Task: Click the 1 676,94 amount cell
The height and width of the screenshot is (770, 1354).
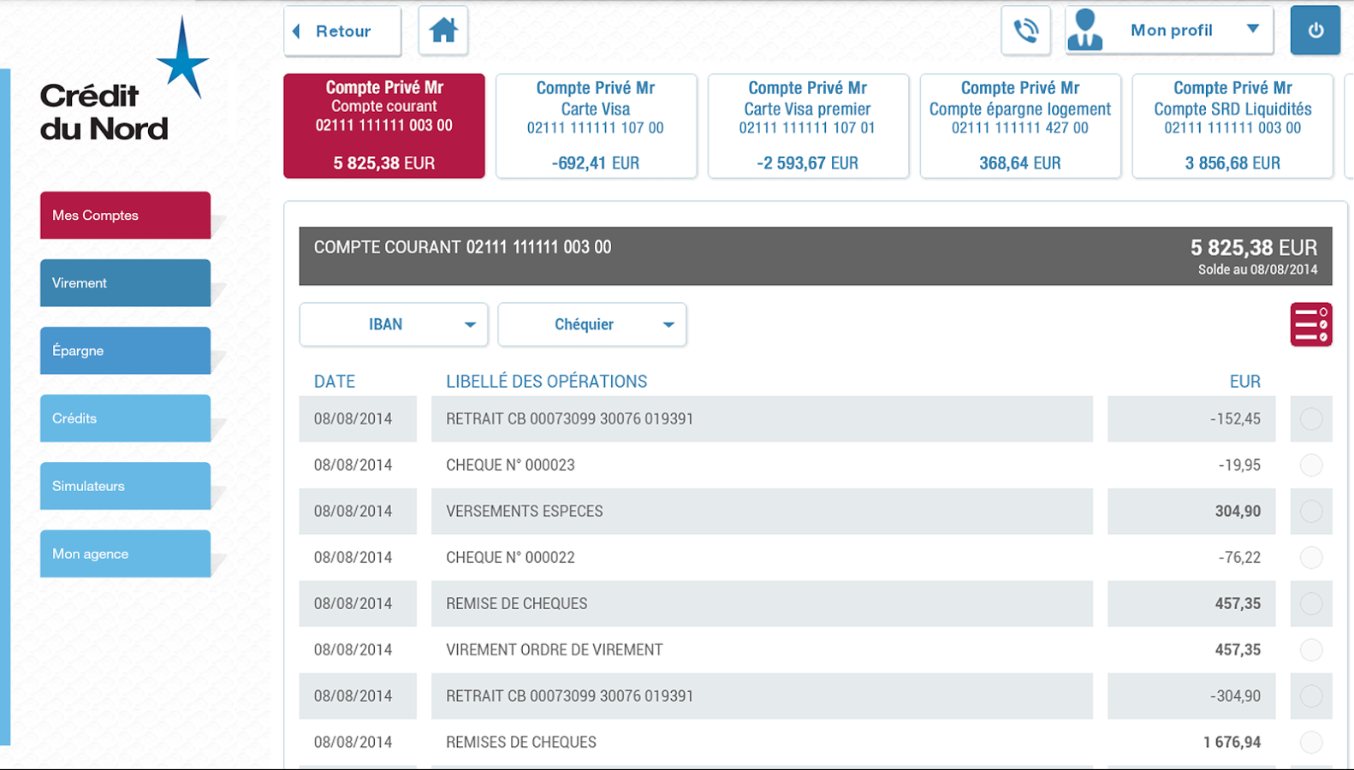Action: pyautogui.click(x=1191, y=743)
